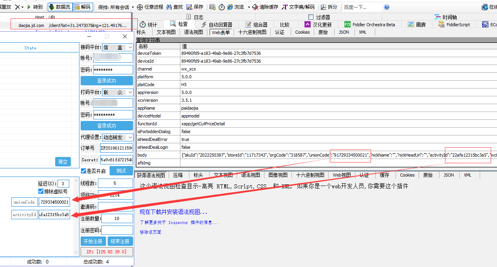Uncheck the 排除虚拟号 checkbox

click(41, 191)
